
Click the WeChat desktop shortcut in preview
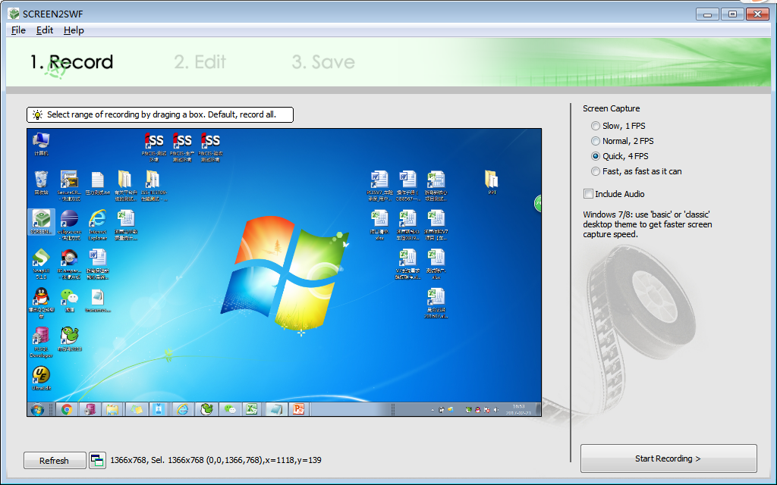[x=69, y=300]
